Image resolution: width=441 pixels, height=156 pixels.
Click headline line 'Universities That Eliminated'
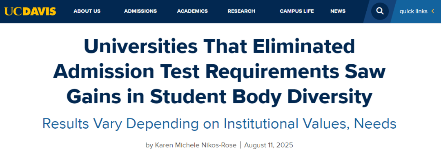tap(219, 47)
